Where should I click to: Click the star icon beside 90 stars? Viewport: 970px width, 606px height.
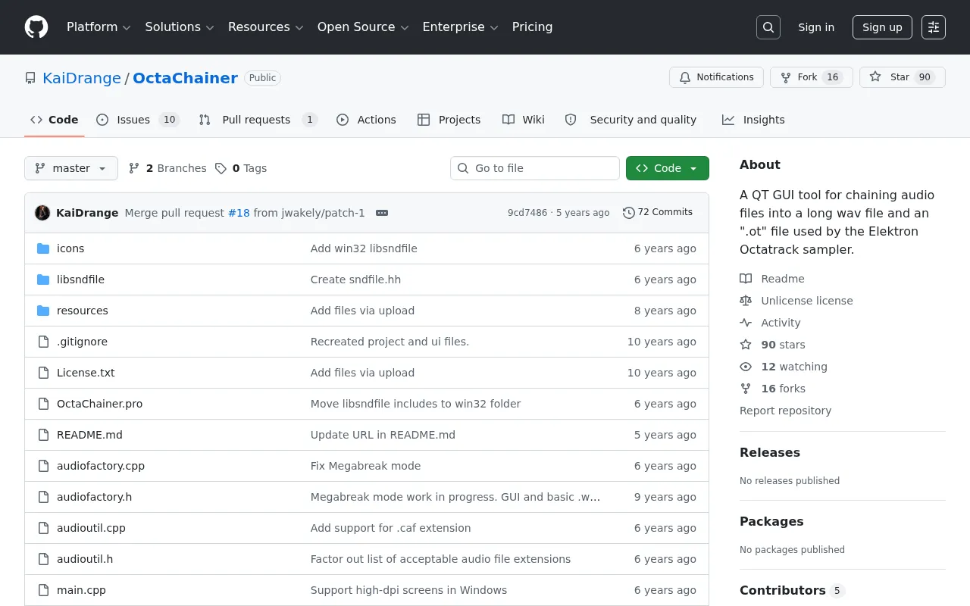coord(746,345)
